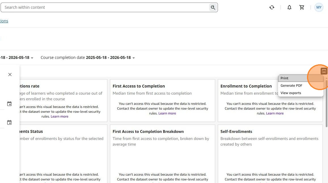
Task: Select Print from export menu
Action: (x=300, y=78)
